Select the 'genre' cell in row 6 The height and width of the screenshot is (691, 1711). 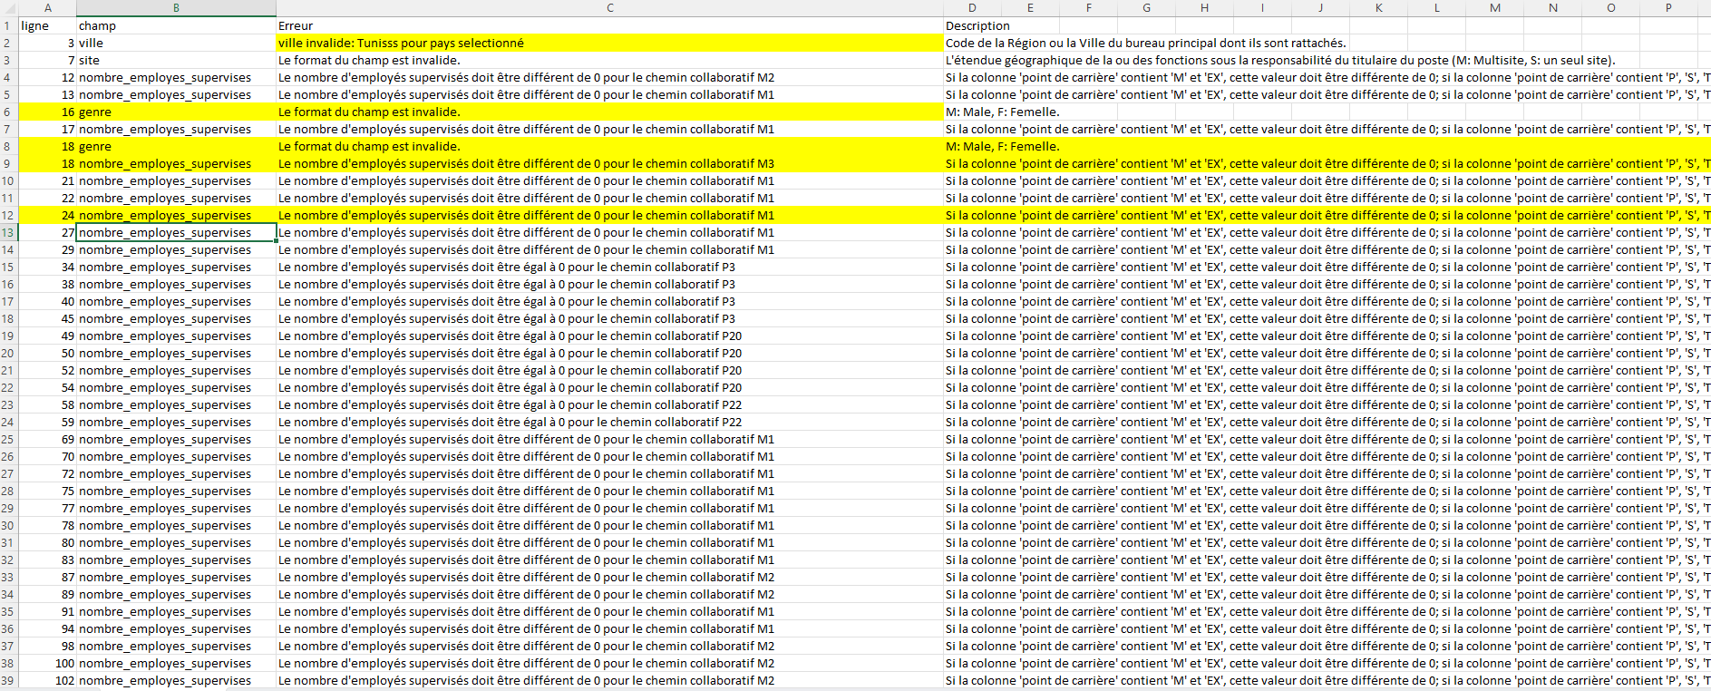coord(176,112)
